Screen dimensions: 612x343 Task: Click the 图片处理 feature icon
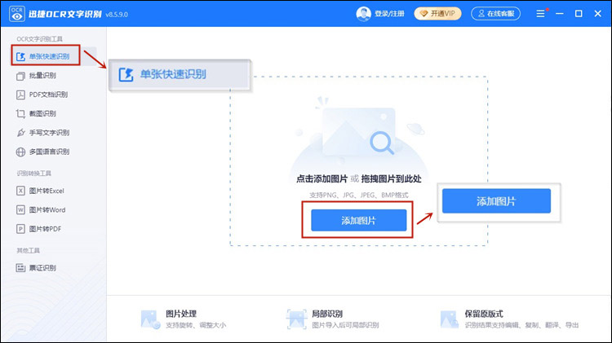[x=150, y=319]
